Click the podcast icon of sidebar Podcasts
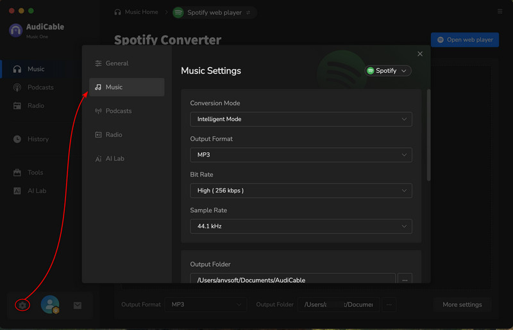513x330 pixels. pyautogui.click(x=17, y=88)
